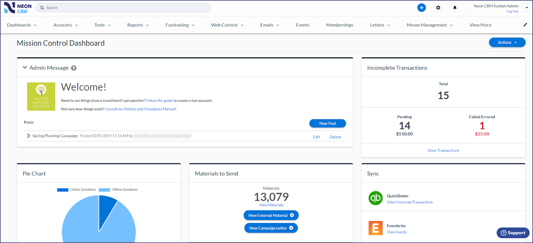Open the user account dropdown arrow
533x243 pixels.
527,8
